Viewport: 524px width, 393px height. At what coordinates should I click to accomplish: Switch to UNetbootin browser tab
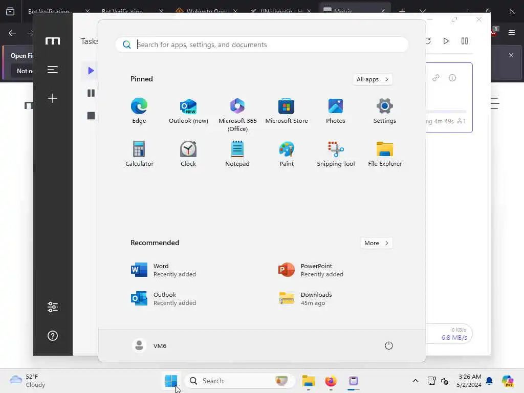pyautogui.click(x=280, y=11)
